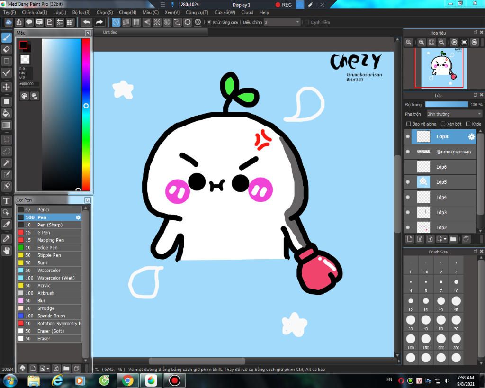The width and height of the screenshot is (485, 388).
Task: Select the Magic Wand tool
Action: pos(6,163)
